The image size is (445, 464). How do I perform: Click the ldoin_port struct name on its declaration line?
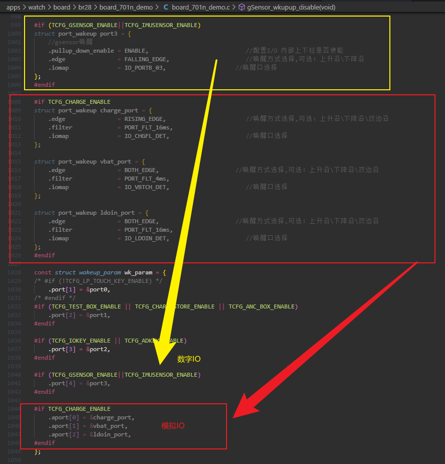[x=117, y=213]
